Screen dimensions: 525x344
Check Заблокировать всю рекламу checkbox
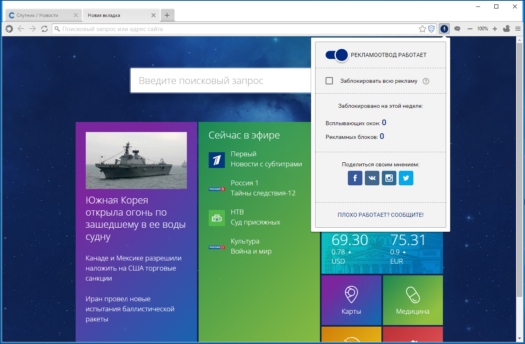point(329,81)
